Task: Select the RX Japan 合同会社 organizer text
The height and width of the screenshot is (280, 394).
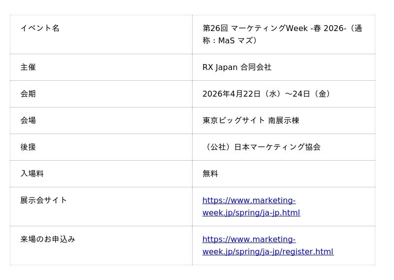Action: (x=237, y=67)
